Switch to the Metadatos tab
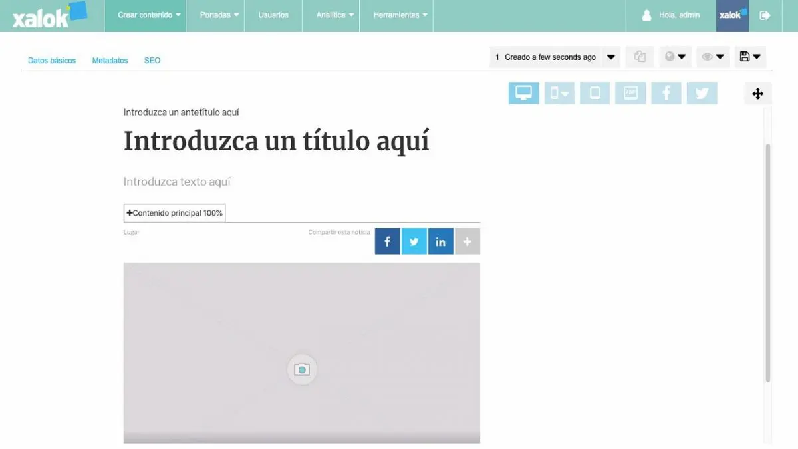The image size is (798, 449). click(x=110, y=60)
